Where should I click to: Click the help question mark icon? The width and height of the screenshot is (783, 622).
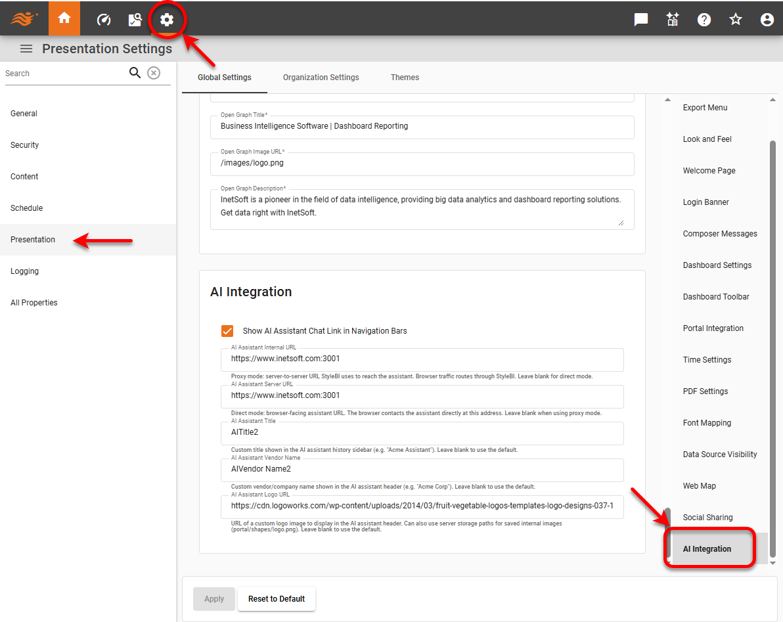(704, 19)
